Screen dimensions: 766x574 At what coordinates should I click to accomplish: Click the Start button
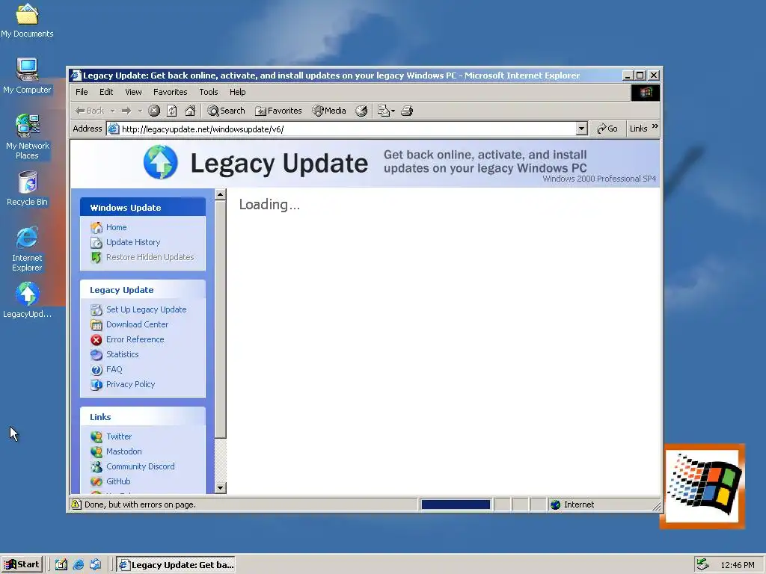[22, 565]
